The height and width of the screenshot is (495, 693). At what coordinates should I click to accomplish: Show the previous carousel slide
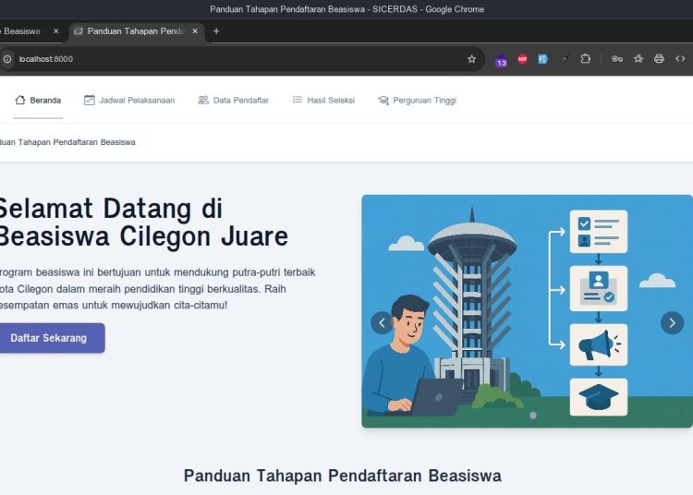point(382,322)
